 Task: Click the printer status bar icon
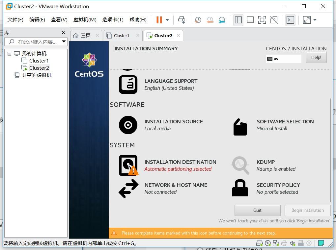pos(284,243)
